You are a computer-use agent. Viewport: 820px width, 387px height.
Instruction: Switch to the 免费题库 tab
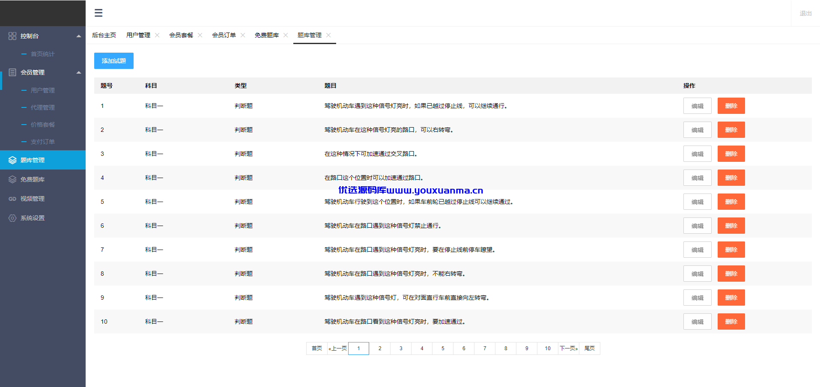point(267,35)
